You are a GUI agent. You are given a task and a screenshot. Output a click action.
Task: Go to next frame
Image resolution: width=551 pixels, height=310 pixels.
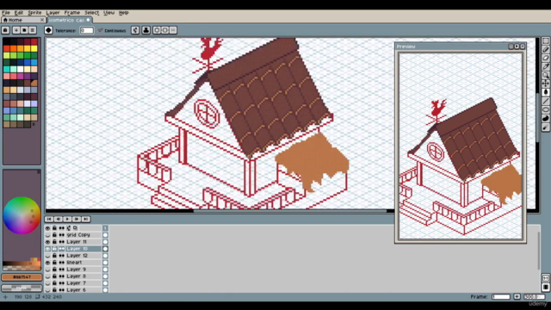tap(77, 219)
